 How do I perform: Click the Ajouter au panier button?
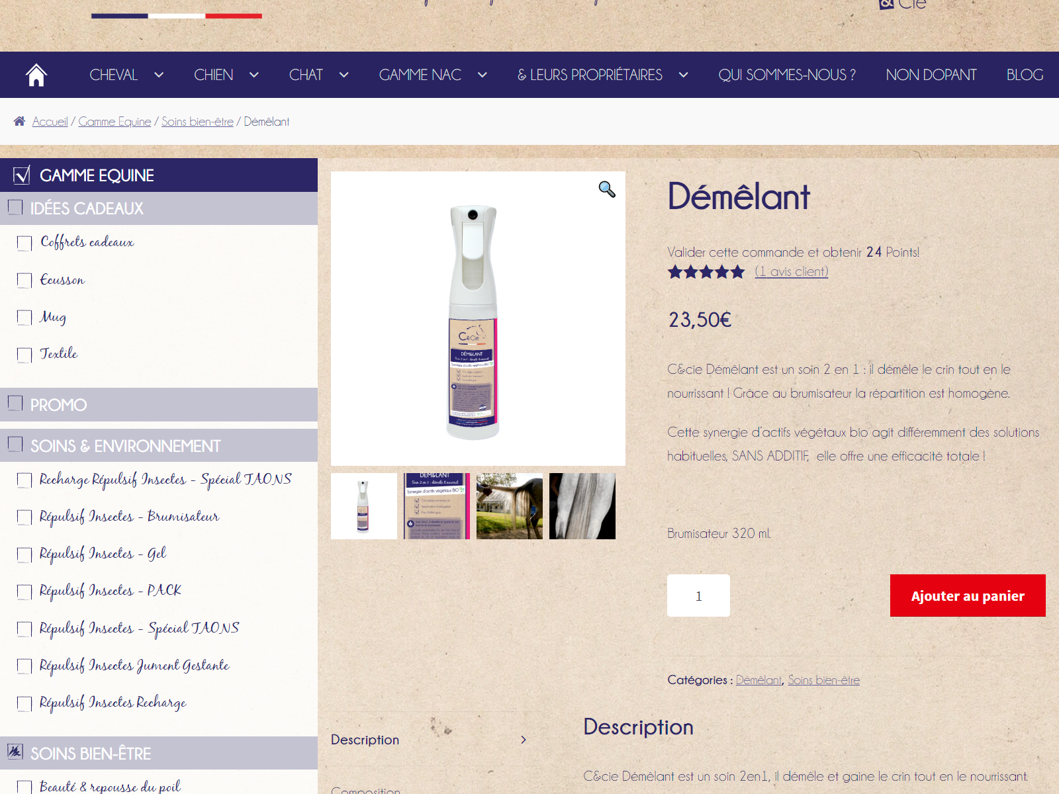tap(968, 595)
